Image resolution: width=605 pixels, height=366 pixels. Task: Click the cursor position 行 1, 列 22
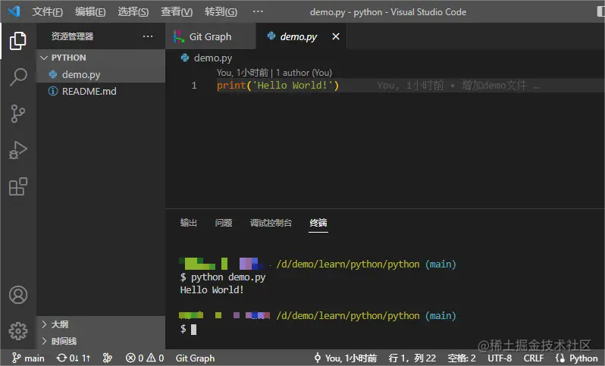[x=412, y=358]
